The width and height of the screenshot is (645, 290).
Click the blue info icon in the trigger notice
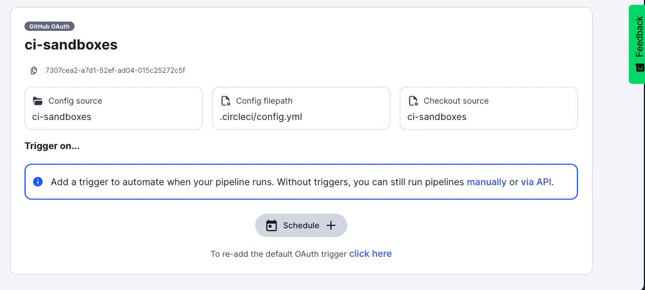pos(38,182)
